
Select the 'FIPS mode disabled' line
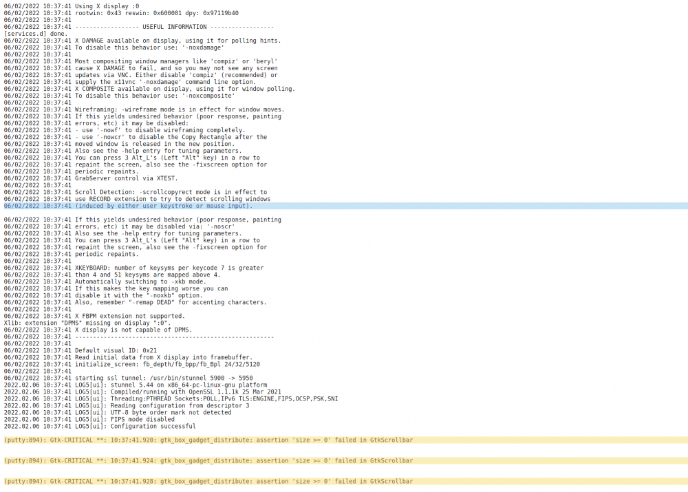(x=89, y=420)
